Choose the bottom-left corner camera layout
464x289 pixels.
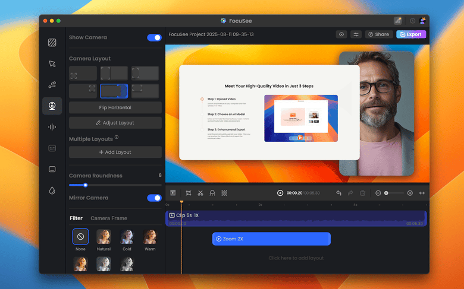(83, 73)
